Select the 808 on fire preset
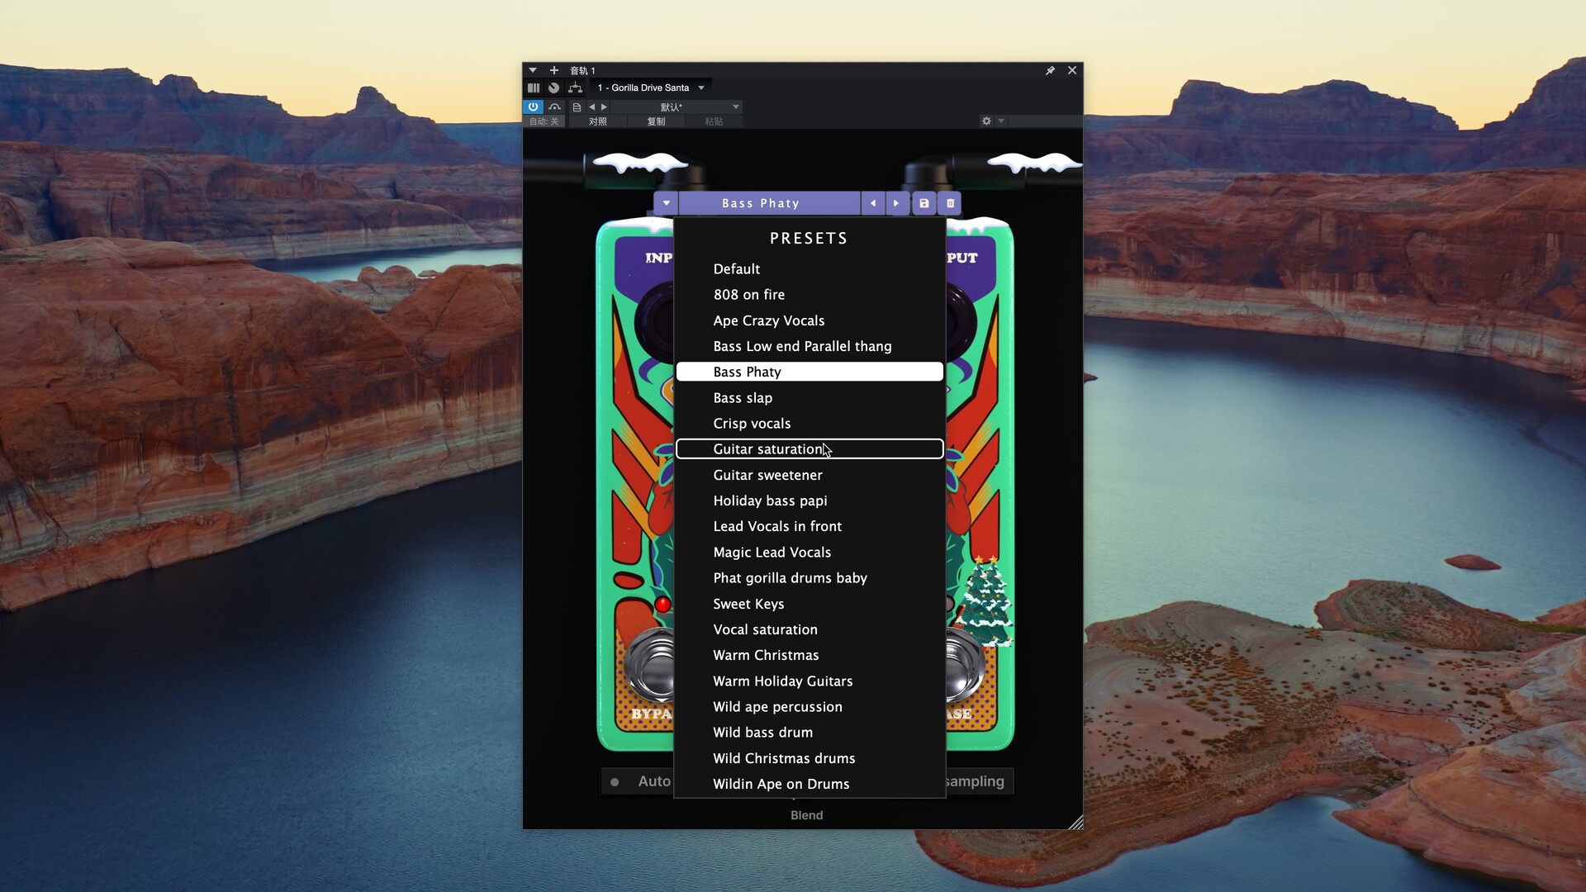 pos(748,295)
